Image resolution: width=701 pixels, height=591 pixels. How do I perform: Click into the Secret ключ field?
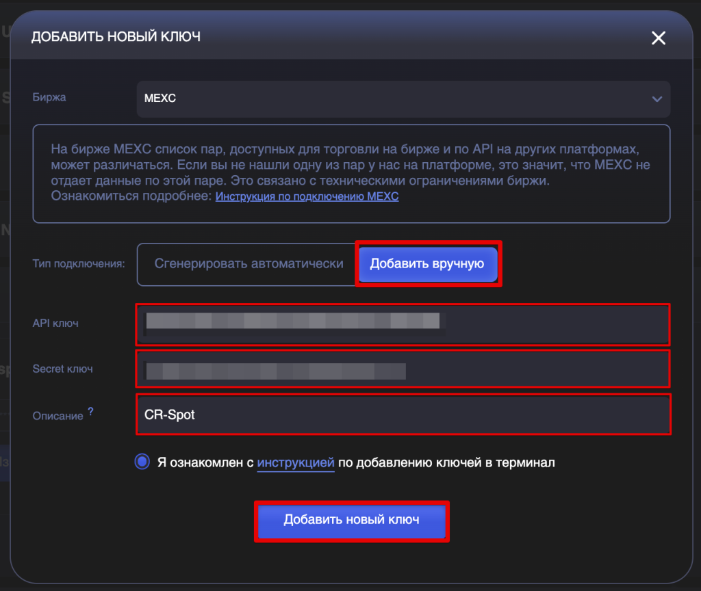pos(403,369)
